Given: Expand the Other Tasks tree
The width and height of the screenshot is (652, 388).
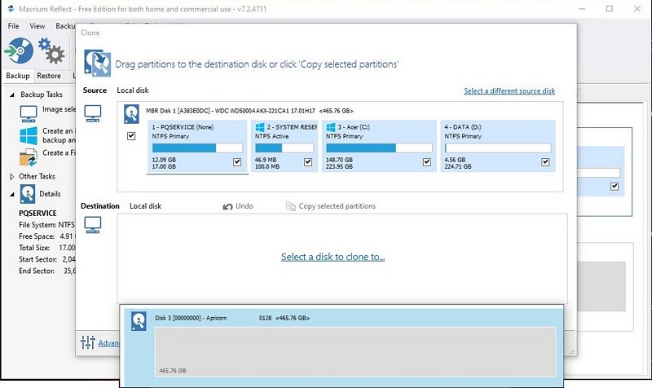Looking at the screenshot, I should 11,177.
